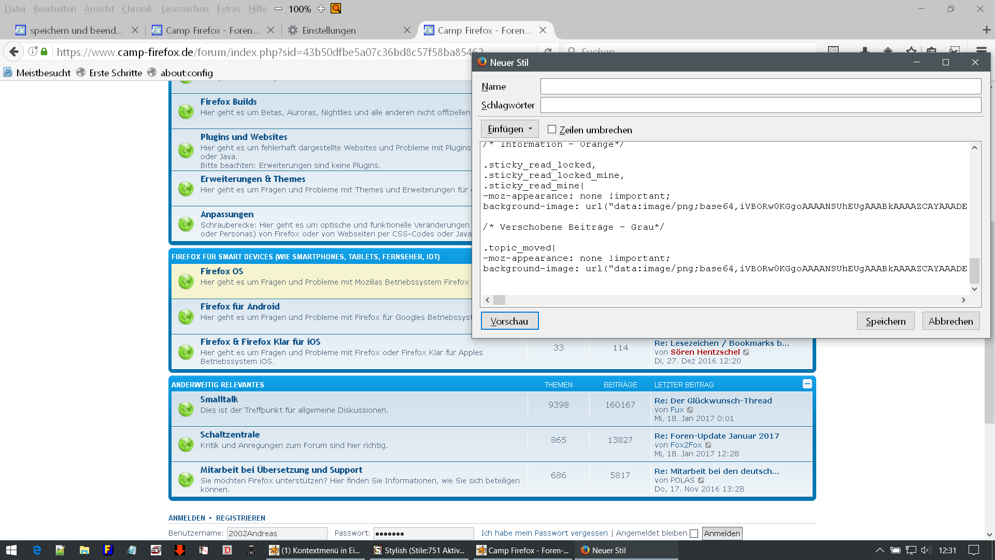
Task: Click the zoom in plus icon
Action: 321,8
